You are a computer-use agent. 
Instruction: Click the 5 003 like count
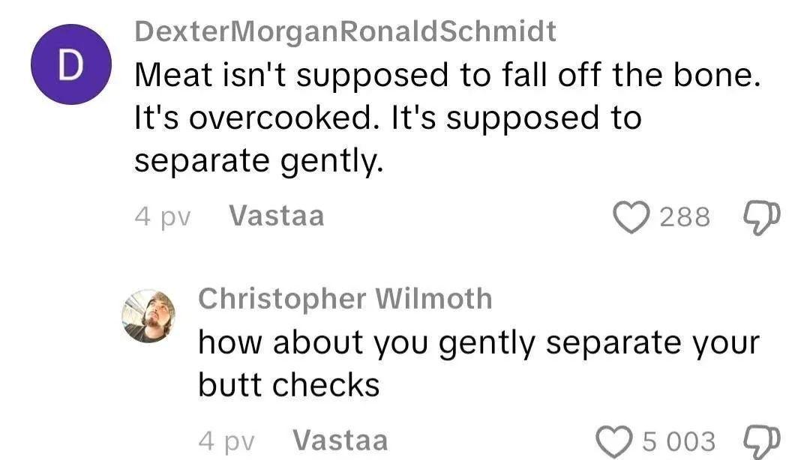pos(679,441)
